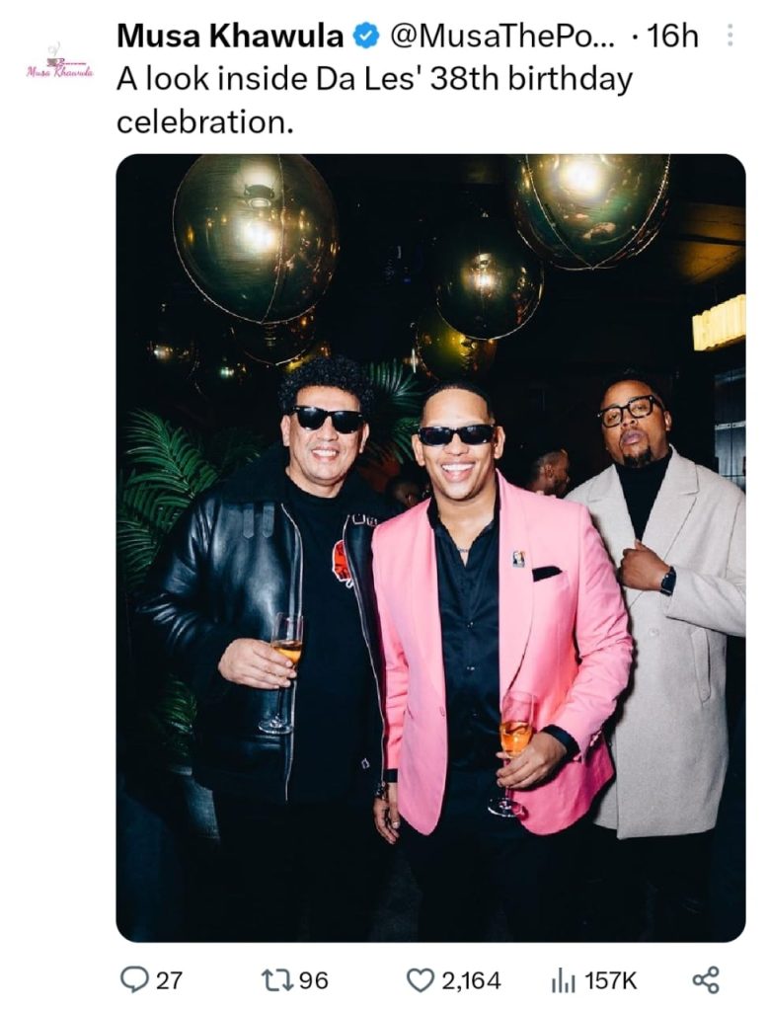Image resolution: width=768 pixels, height=1011 pixels.
Task: Open the three-dot more options menu
Action: [x=730, y=37]
